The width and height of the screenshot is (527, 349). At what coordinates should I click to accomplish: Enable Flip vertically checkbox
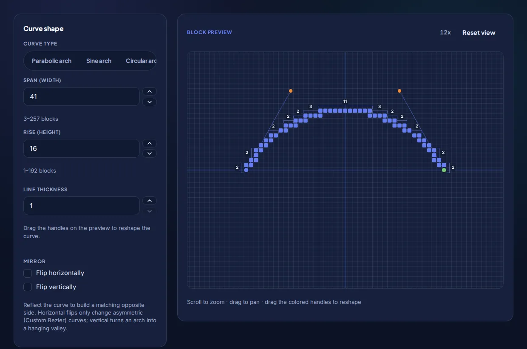[28, 287]
